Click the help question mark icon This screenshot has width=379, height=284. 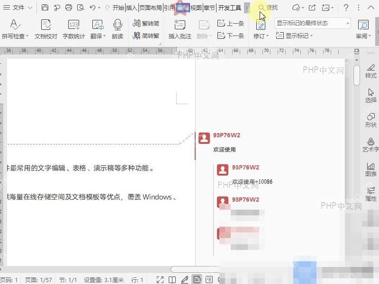click(346, 8)
